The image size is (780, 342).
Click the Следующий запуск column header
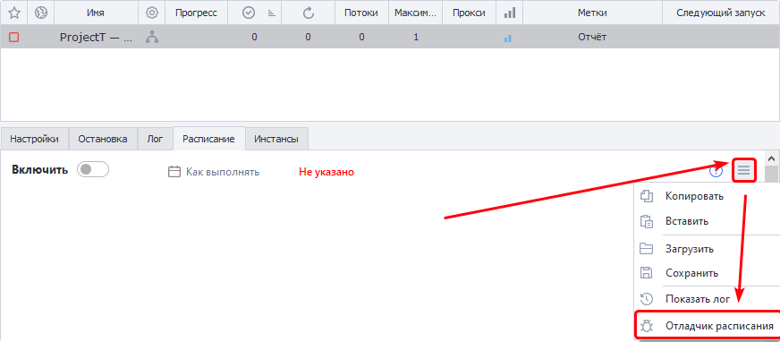(x=721, y=13)
